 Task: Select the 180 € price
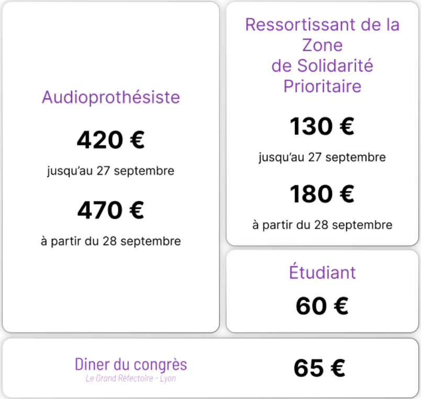click(x=322, y=193)
